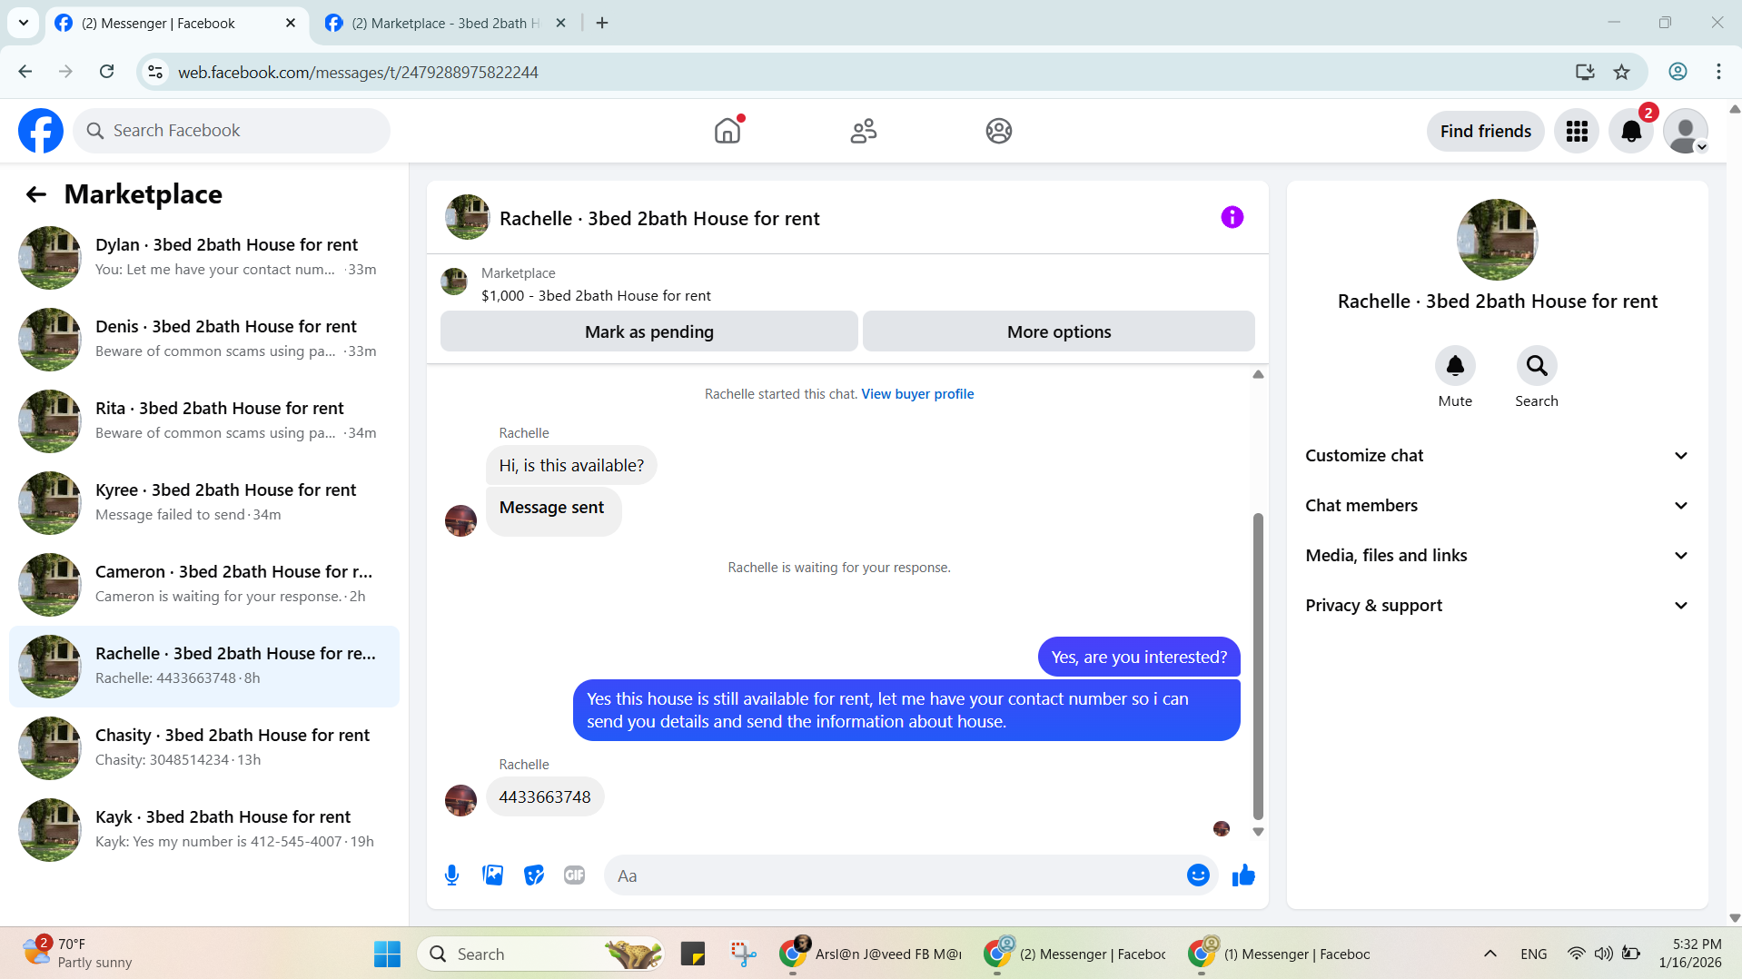The height and width of the screenshot is (979, 1742).
Task: View site information icon in address bar
Action: pos(155,72)
